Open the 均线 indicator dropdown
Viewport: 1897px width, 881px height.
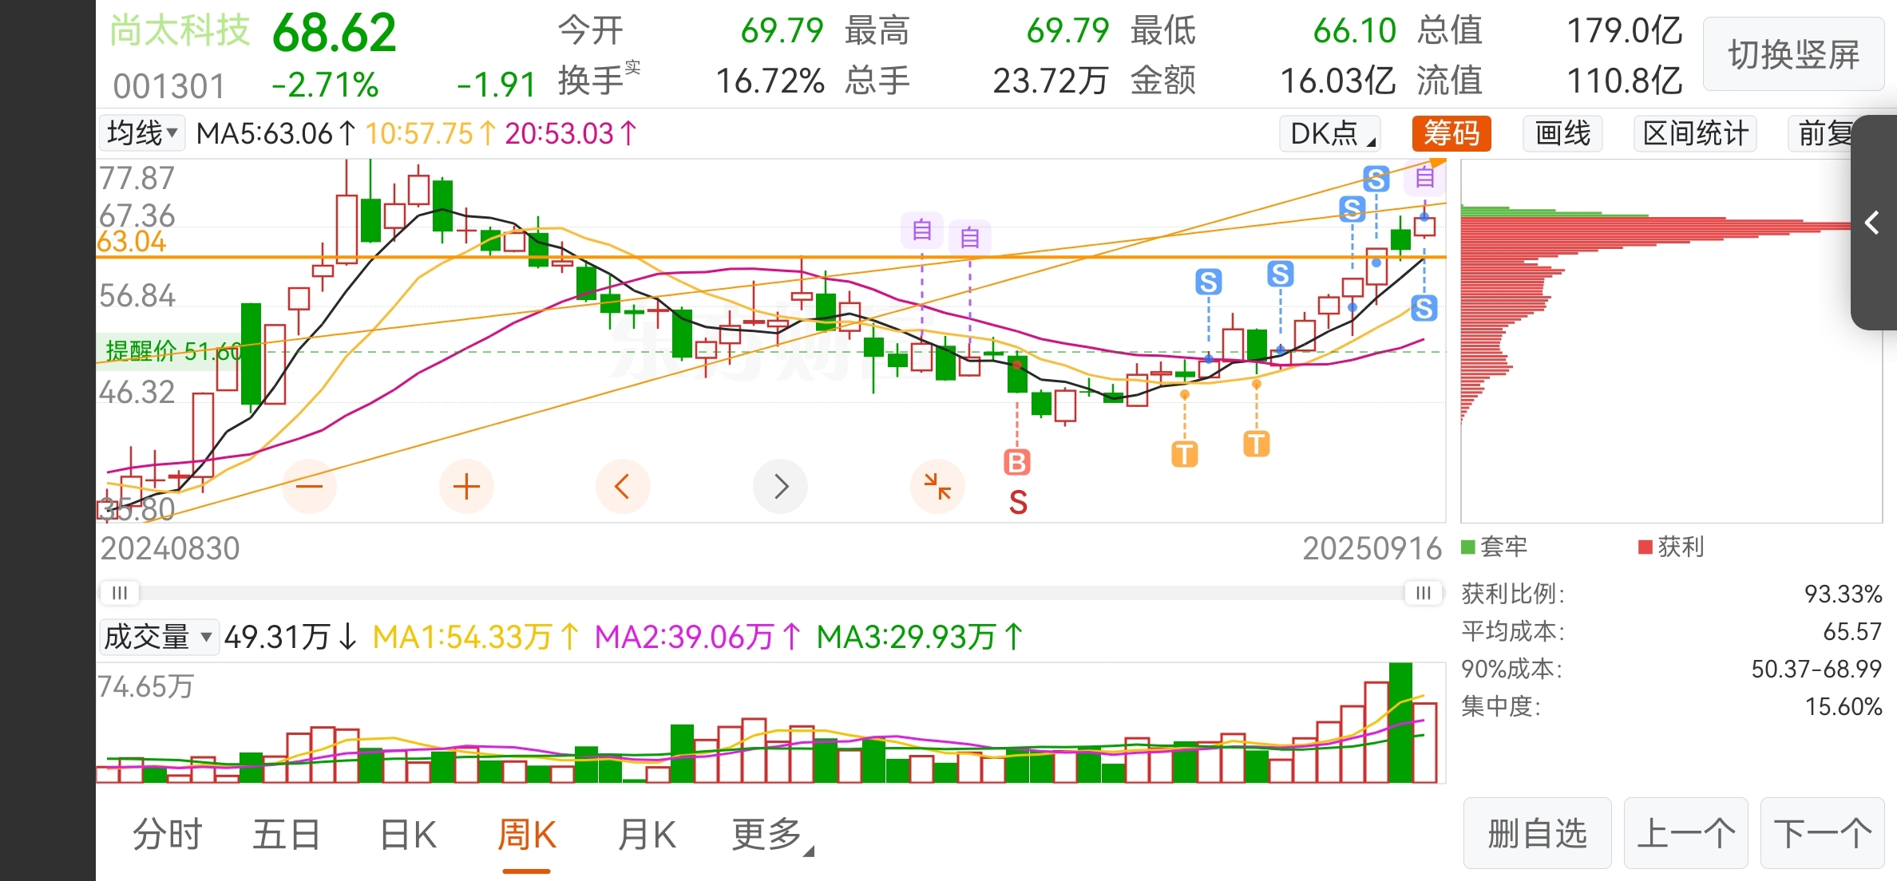[x=142, y=133]
